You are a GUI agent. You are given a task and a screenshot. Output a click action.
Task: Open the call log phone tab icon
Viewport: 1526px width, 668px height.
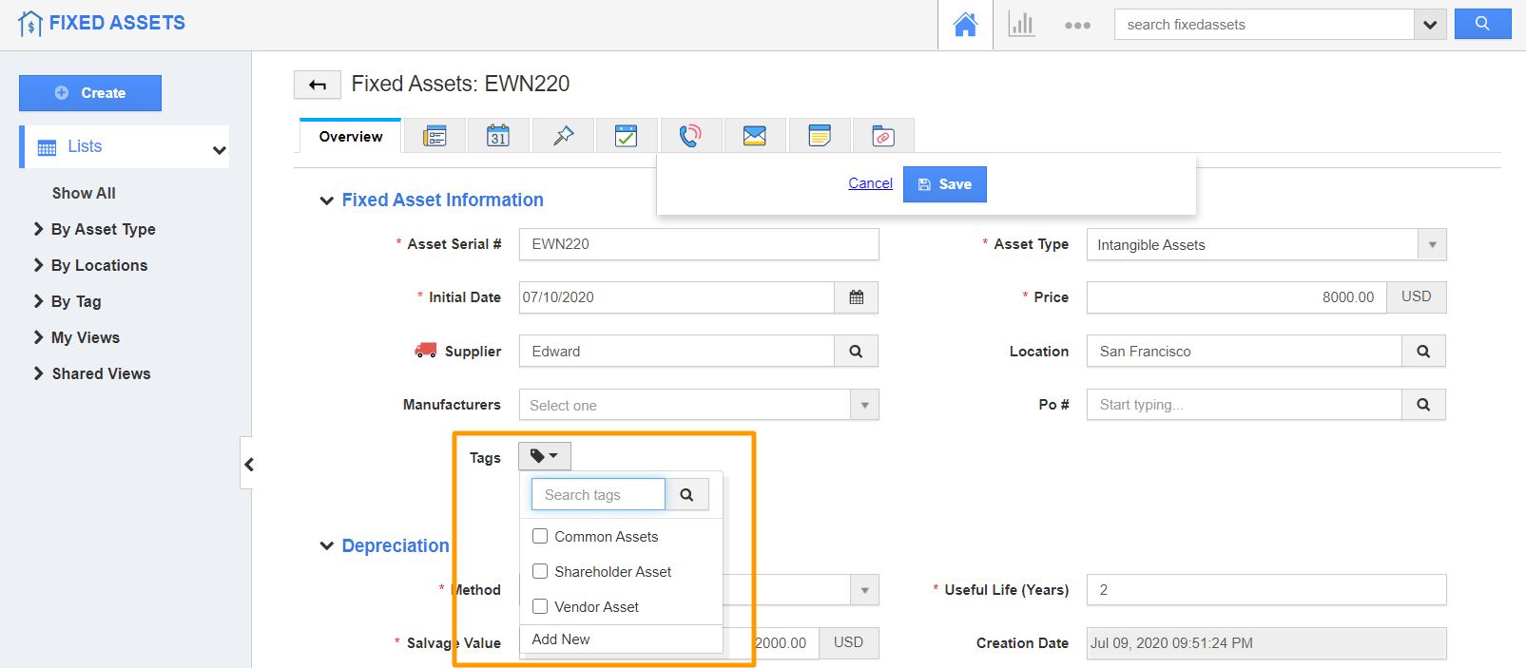click(690, 136)
